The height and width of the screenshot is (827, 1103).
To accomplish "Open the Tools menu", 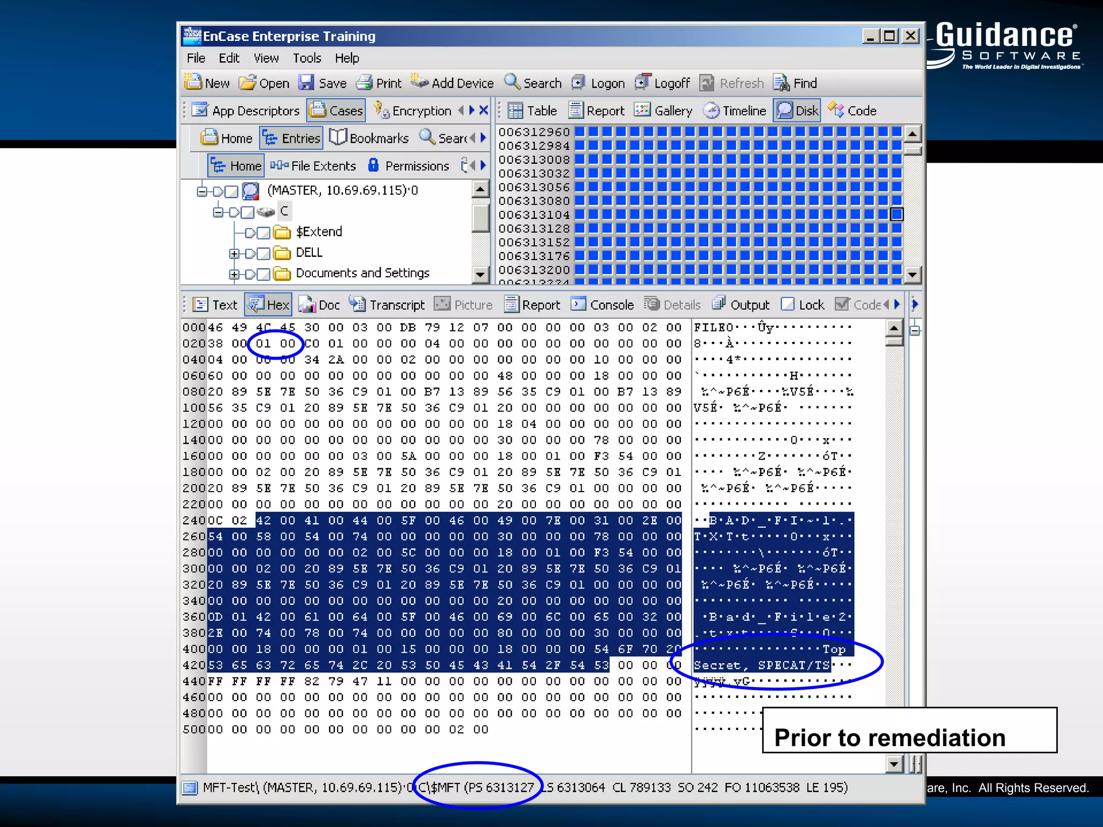I will click(307, 58).
